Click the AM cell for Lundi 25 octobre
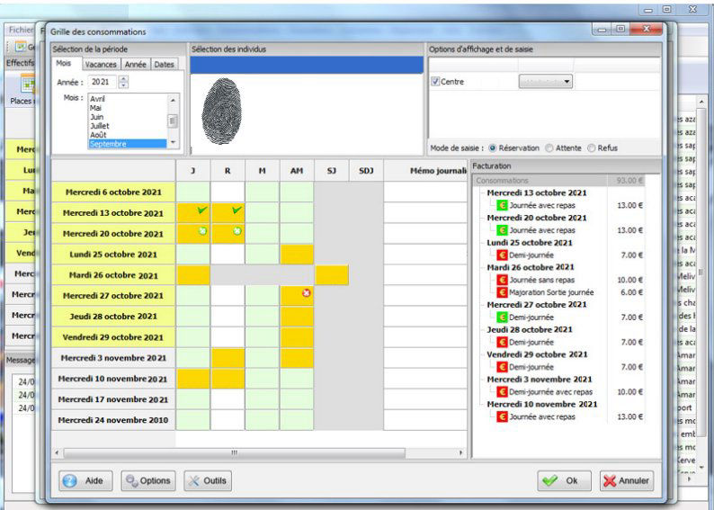This screenshot has height=510, width=714. [297, 255]
